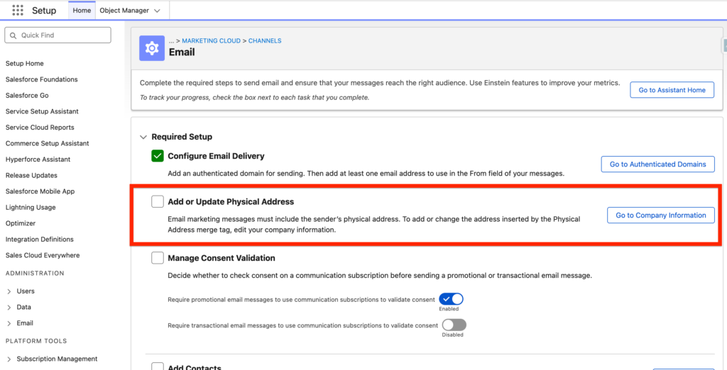Check the Manage Consent Validation checkbox

coord(158,258)
